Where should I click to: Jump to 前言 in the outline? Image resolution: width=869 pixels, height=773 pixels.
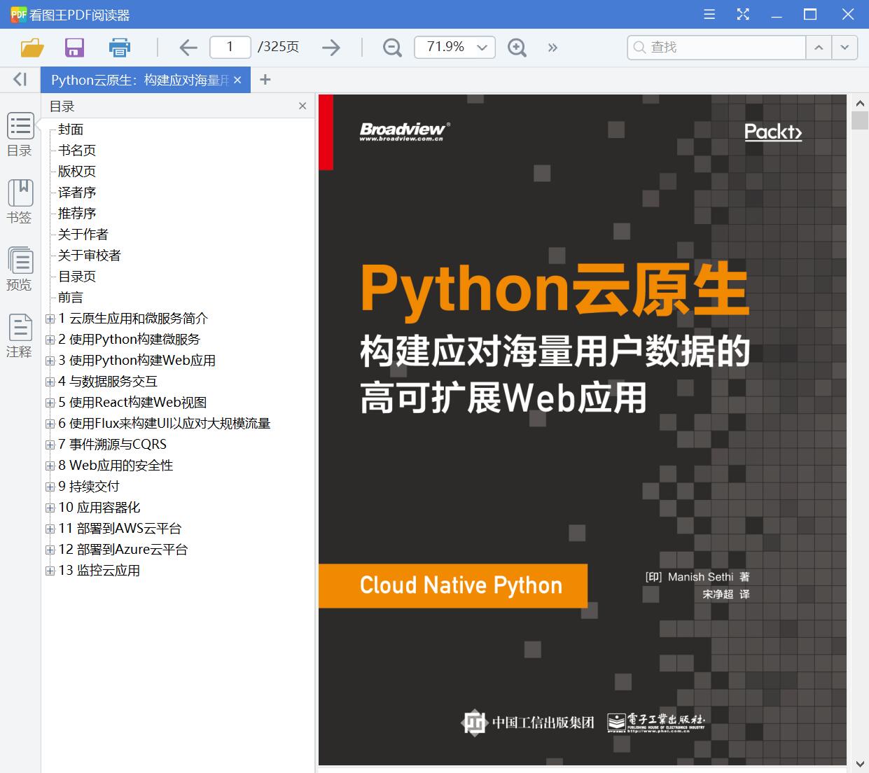click(x=71, y=298)
